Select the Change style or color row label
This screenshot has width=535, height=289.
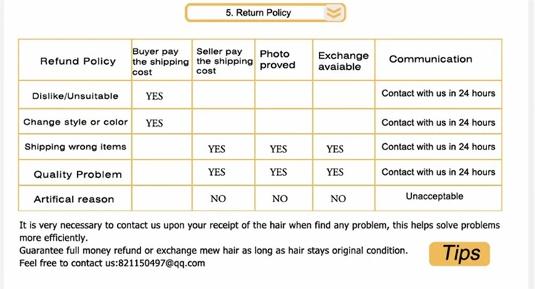(76, 122)
